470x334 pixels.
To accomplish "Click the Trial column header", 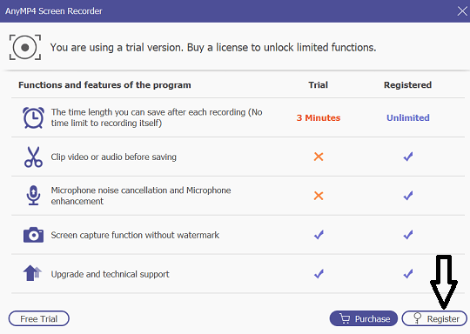I will coord(319,85).
